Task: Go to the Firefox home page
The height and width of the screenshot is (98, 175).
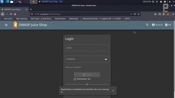Action: (x=15, y=14)
